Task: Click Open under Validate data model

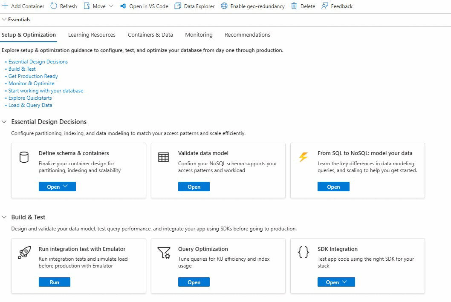Action: [194, 187]
